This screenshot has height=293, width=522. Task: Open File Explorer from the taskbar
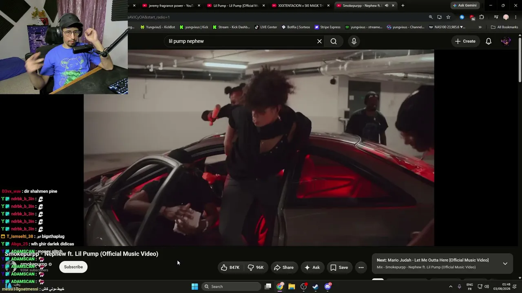[292, 286]
